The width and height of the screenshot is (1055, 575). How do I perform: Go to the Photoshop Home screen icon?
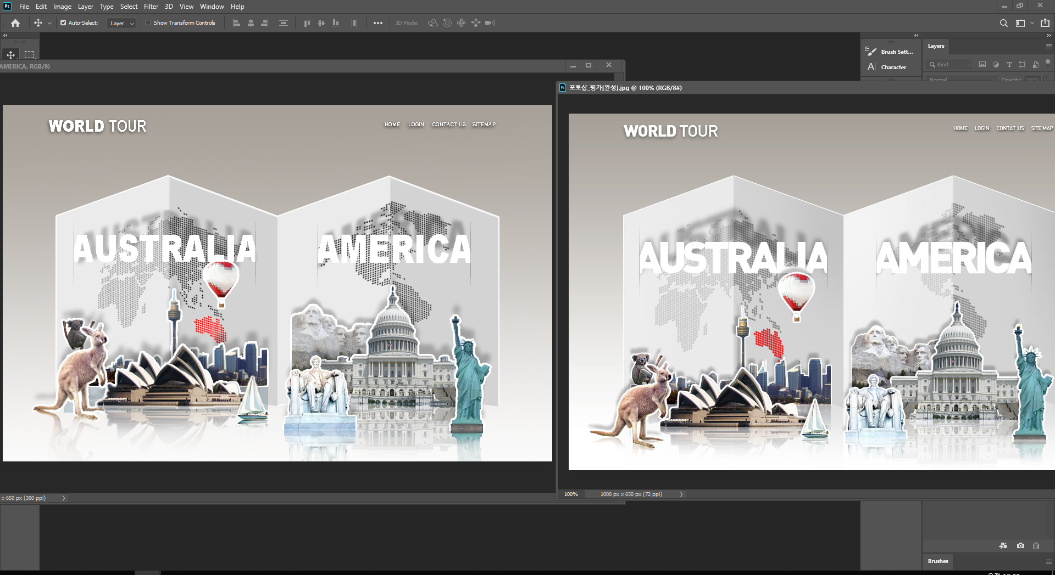click(x=15, y=23)
